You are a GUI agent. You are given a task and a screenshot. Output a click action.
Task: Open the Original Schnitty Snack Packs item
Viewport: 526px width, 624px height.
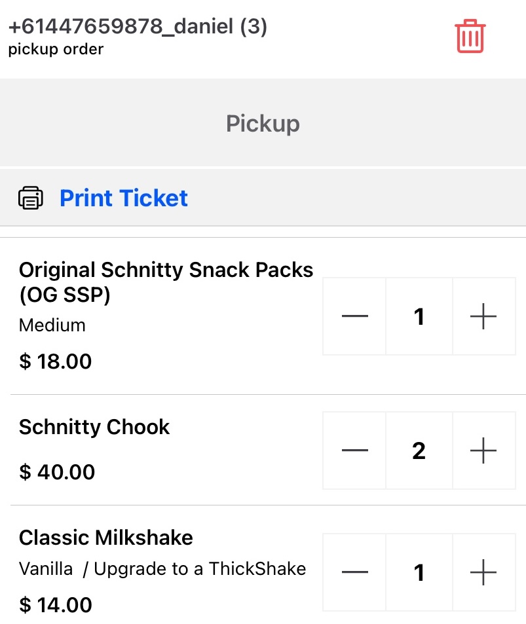tap(166, 282)
